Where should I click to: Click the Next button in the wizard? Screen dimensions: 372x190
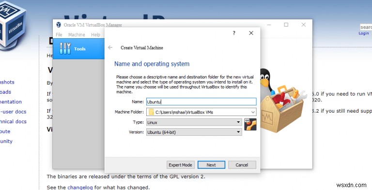tap(211, 165)
